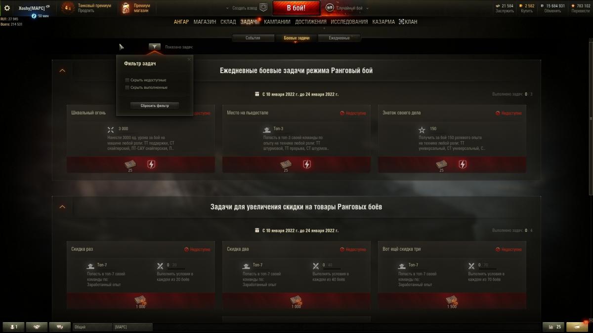Enable Скрыть недоступные checkbox
Screen dimensions: 593x333
(x=127, y=80)
